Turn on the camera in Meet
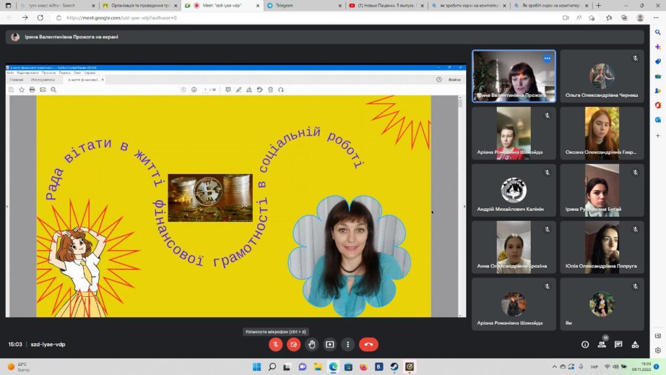The height and width of the screenshot is (375, 666). click(293, 344)
